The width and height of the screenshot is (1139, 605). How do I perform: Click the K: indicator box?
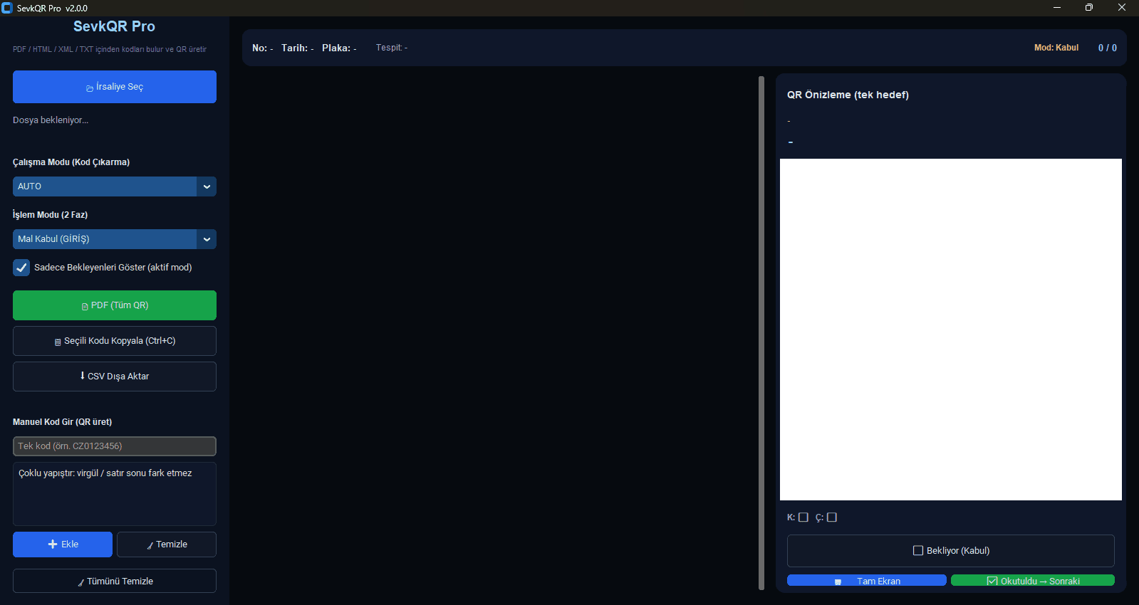pos(803,517)
